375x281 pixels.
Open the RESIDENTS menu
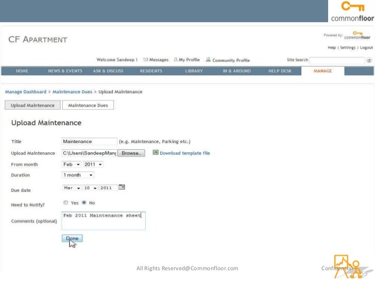click(151, 71)
